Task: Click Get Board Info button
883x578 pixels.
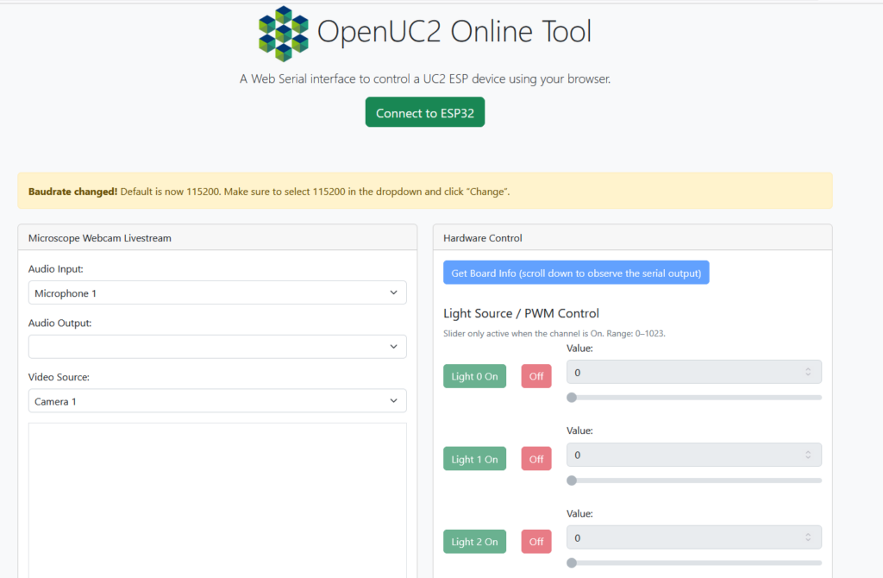Action: click(x=576, y=273)
